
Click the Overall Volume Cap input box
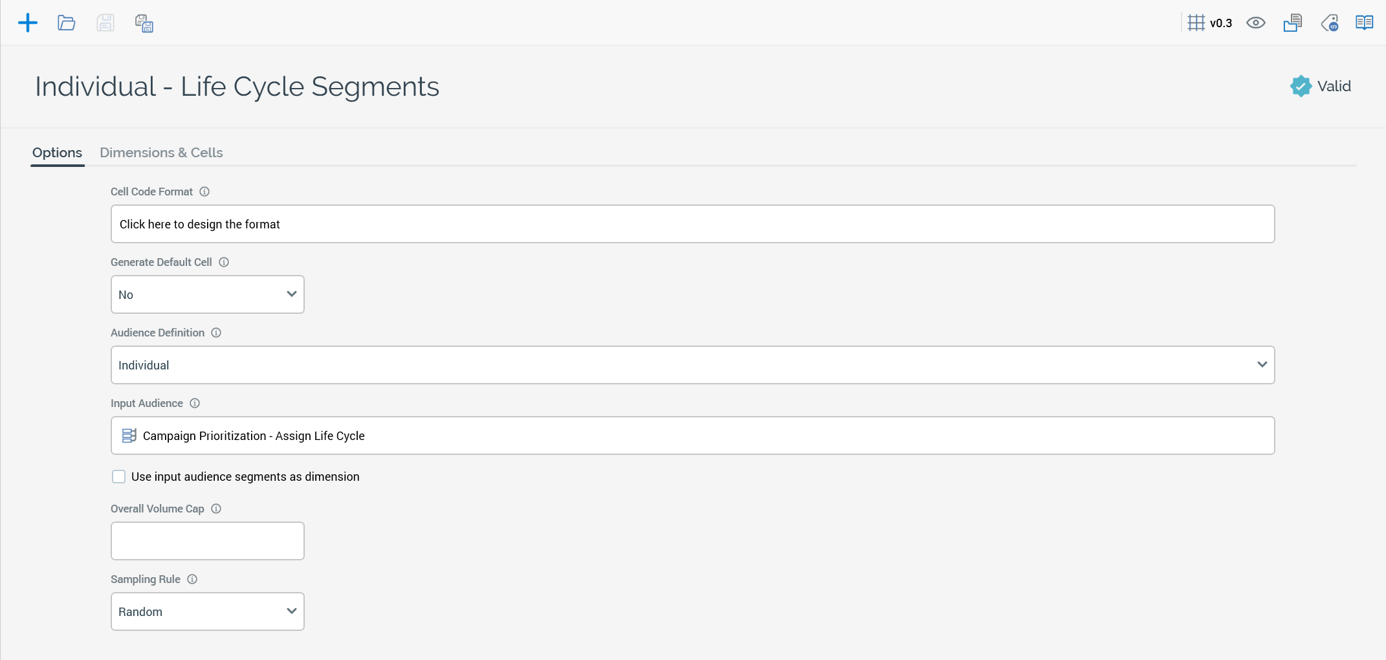pyautogui.click(x=208, y=541)
